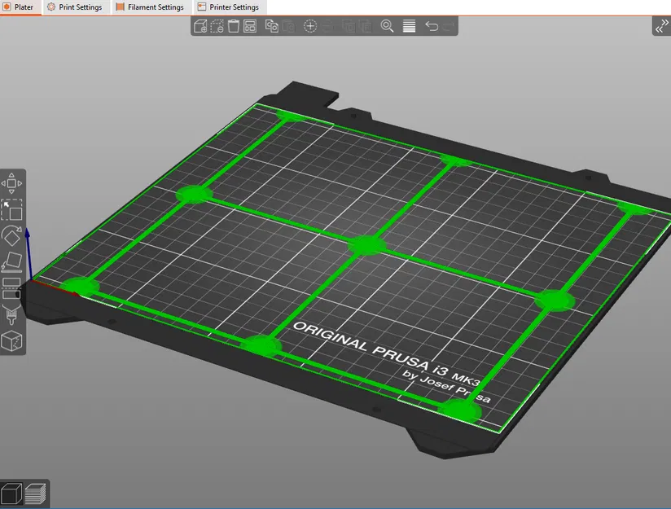
Task: Activate the Scale tool
Action: (13, 210)
